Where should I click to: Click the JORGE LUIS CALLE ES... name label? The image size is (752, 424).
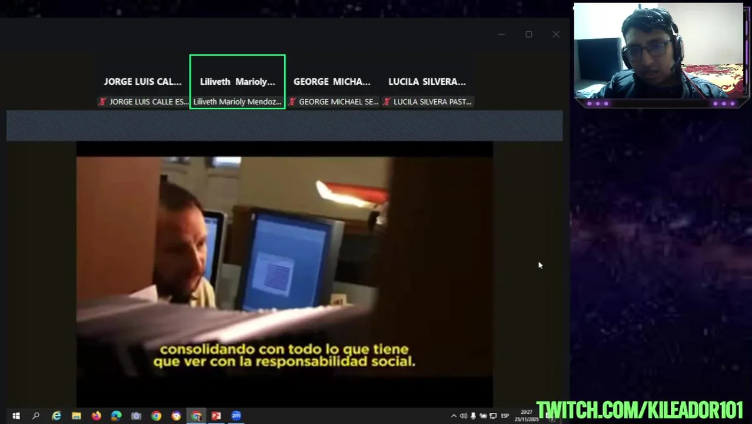click(149, 102)
